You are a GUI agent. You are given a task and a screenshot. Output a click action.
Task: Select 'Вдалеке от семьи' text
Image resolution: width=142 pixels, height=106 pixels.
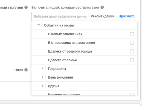pos(62,60)
